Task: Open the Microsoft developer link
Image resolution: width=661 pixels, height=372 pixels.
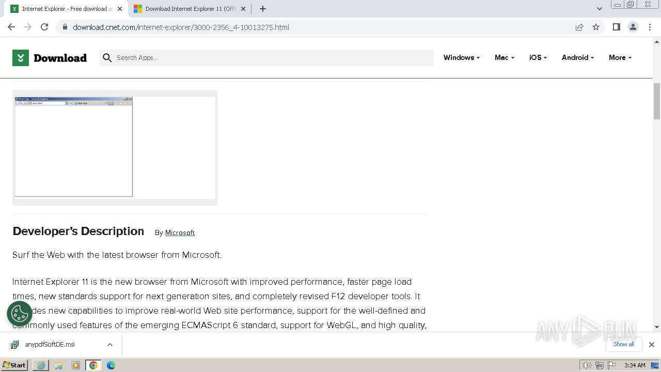Action: point(180,233)
